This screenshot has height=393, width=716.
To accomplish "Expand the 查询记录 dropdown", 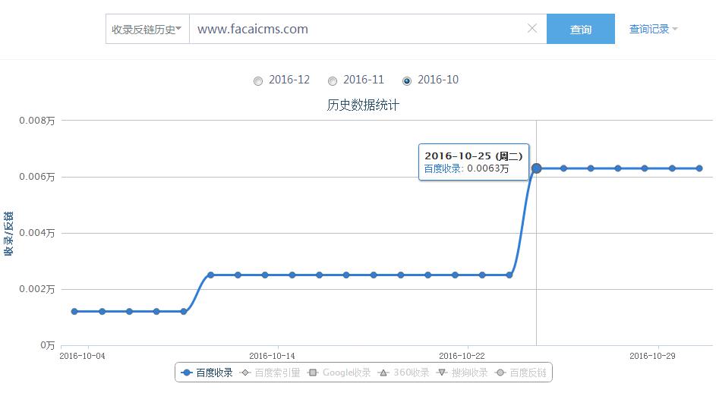I will click(x=653, y=30).
